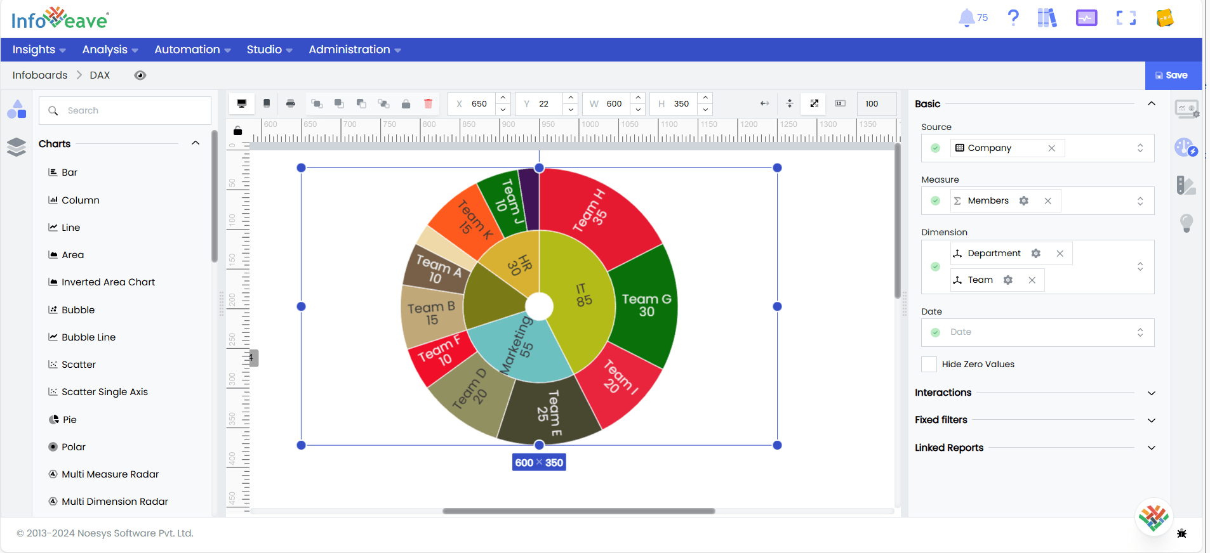Click the teal Marketing chart segment

tap(519, 348)
